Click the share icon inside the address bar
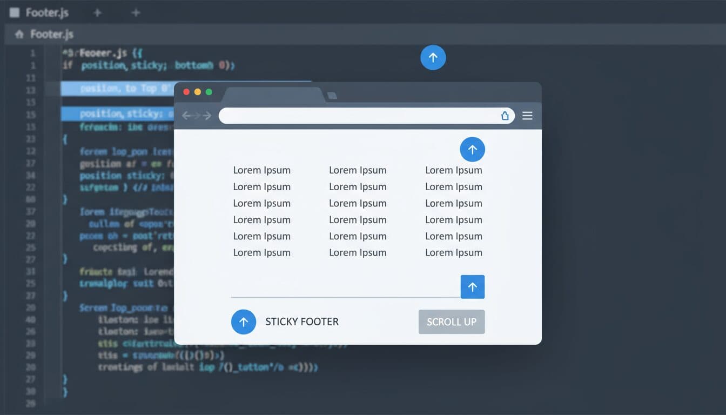This screenshot has width=726, height=415. pos(505,116)
